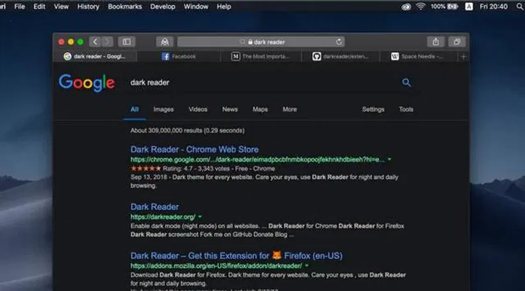This screenshot has width=525, height=291.
Task: Open a new tab with plus button
Action: tap(463, 57)
